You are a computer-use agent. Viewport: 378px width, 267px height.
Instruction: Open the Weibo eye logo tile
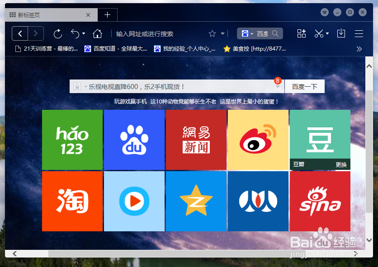258,140
